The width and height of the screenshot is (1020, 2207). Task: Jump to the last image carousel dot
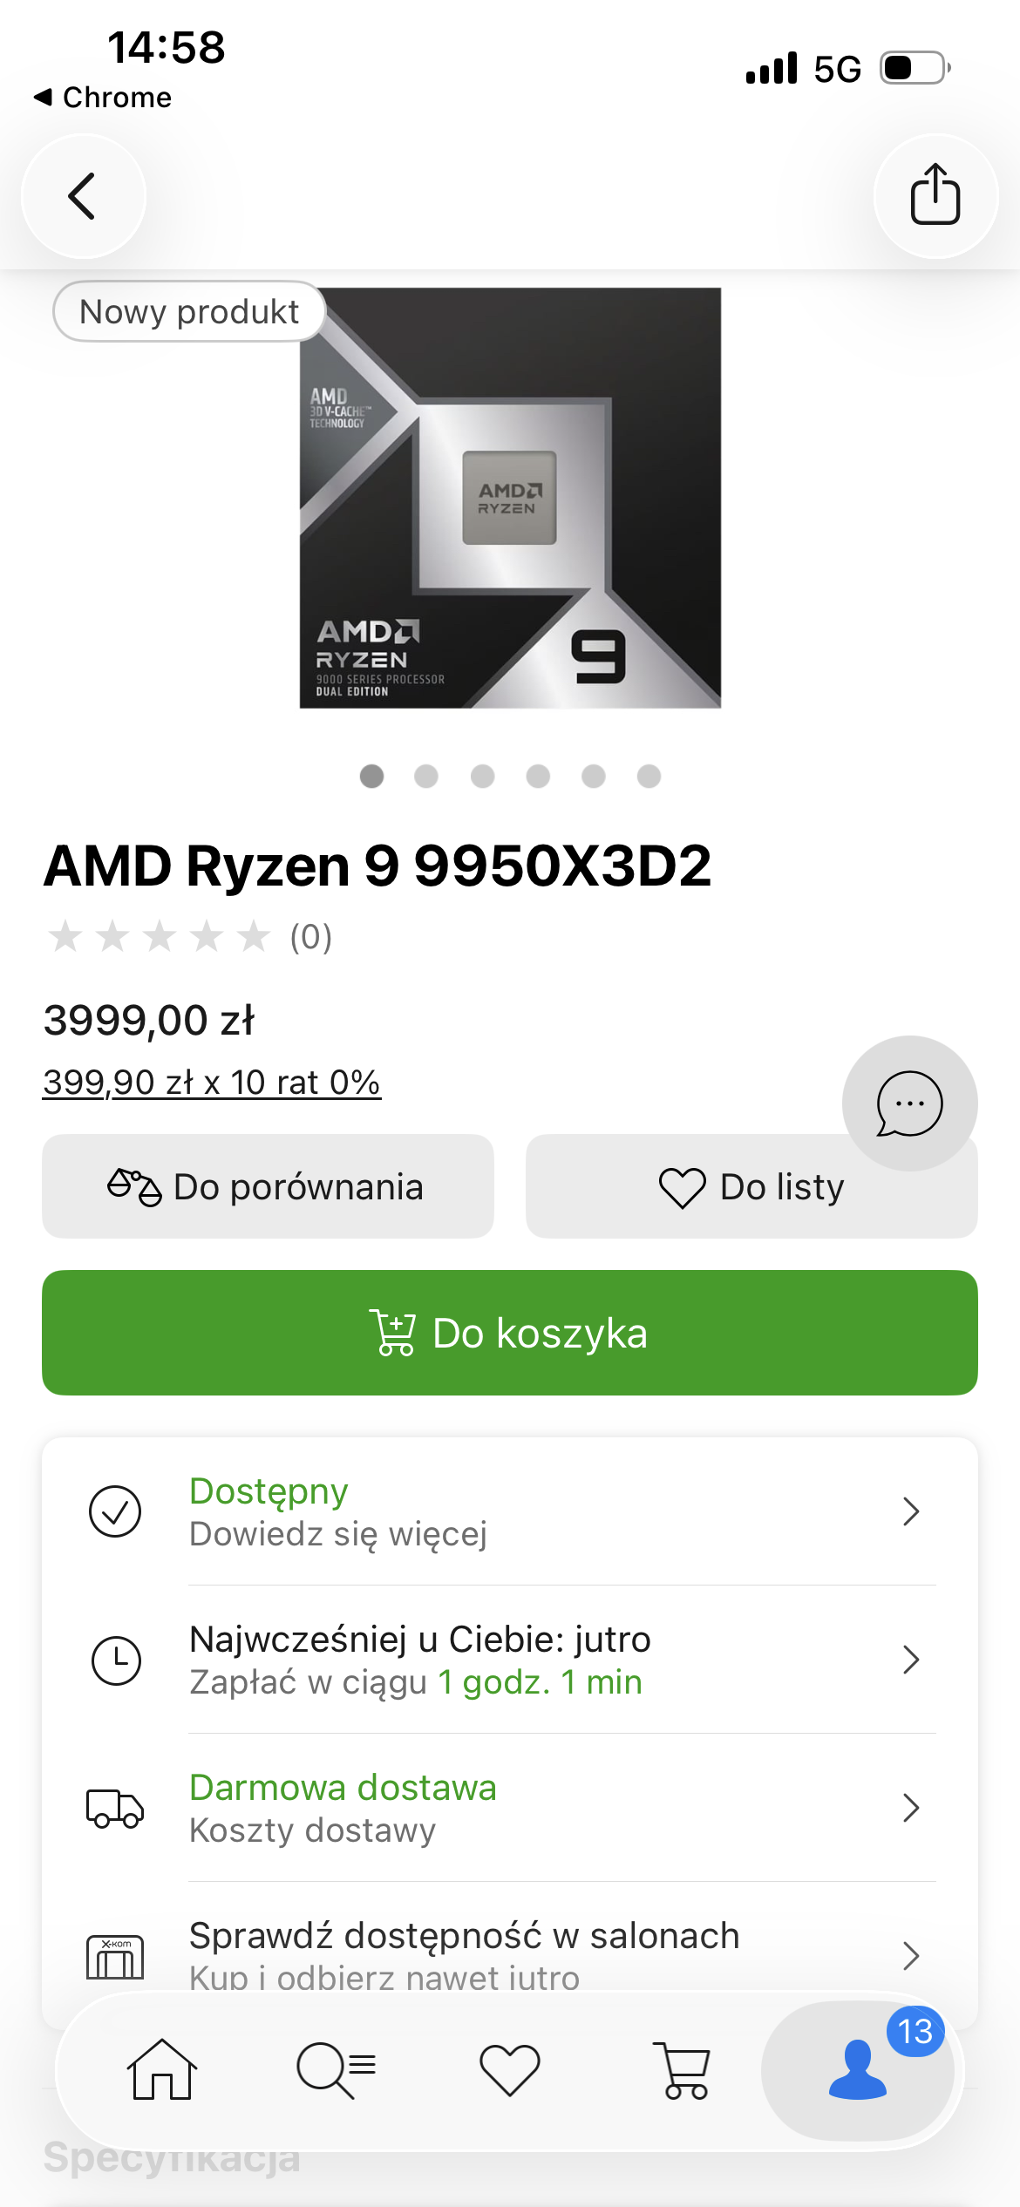(x=649, y=776)
